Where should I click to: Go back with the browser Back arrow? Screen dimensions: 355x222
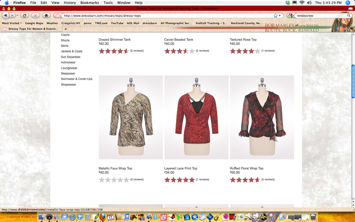click(x=5, y=15)
